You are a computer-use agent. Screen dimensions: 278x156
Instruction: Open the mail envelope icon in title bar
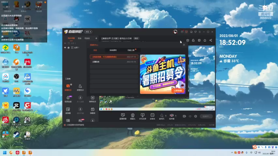(x=182, y=32)
